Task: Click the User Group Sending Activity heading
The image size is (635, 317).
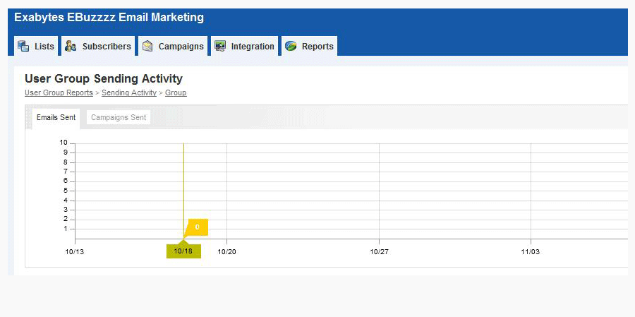Action: pos(103,78)
